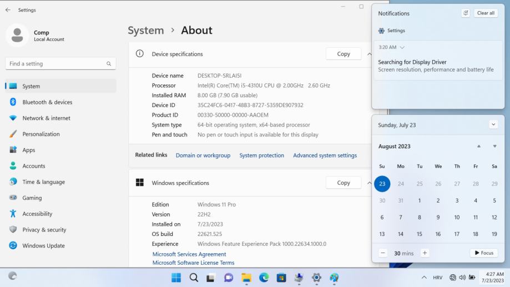Show hidden system tray icons
Image resolution: width=510 pixels, height=287 pixels.
point(425,278)
